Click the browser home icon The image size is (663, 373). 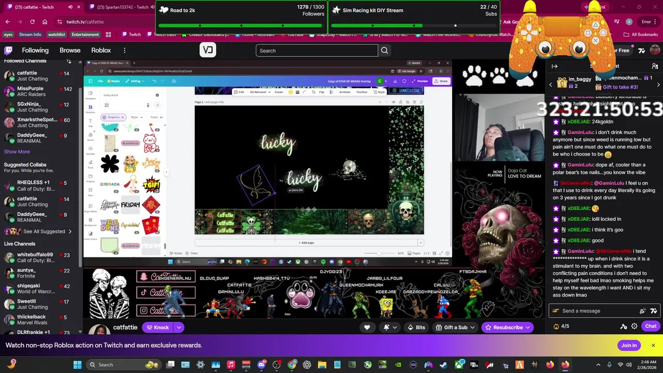tap(45, 22)
